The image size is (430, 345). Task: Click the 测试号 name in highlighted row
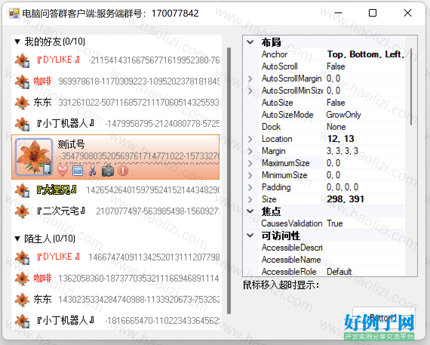coord(71,144)
